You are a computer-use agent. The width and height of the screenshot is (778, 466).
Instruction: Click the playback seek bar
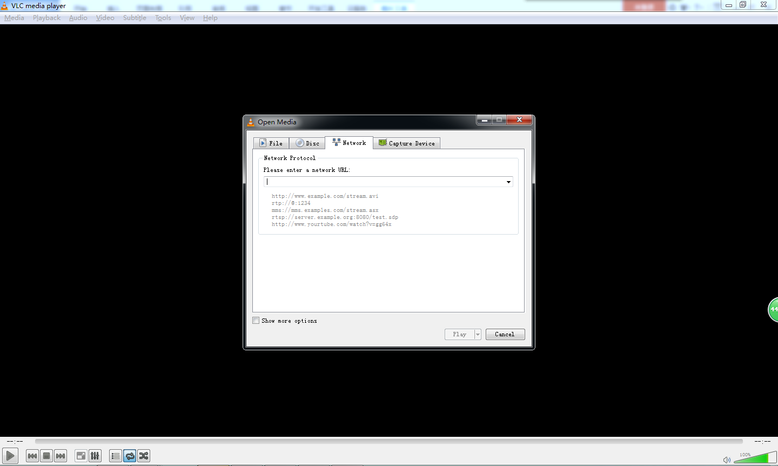coord(389,441)
